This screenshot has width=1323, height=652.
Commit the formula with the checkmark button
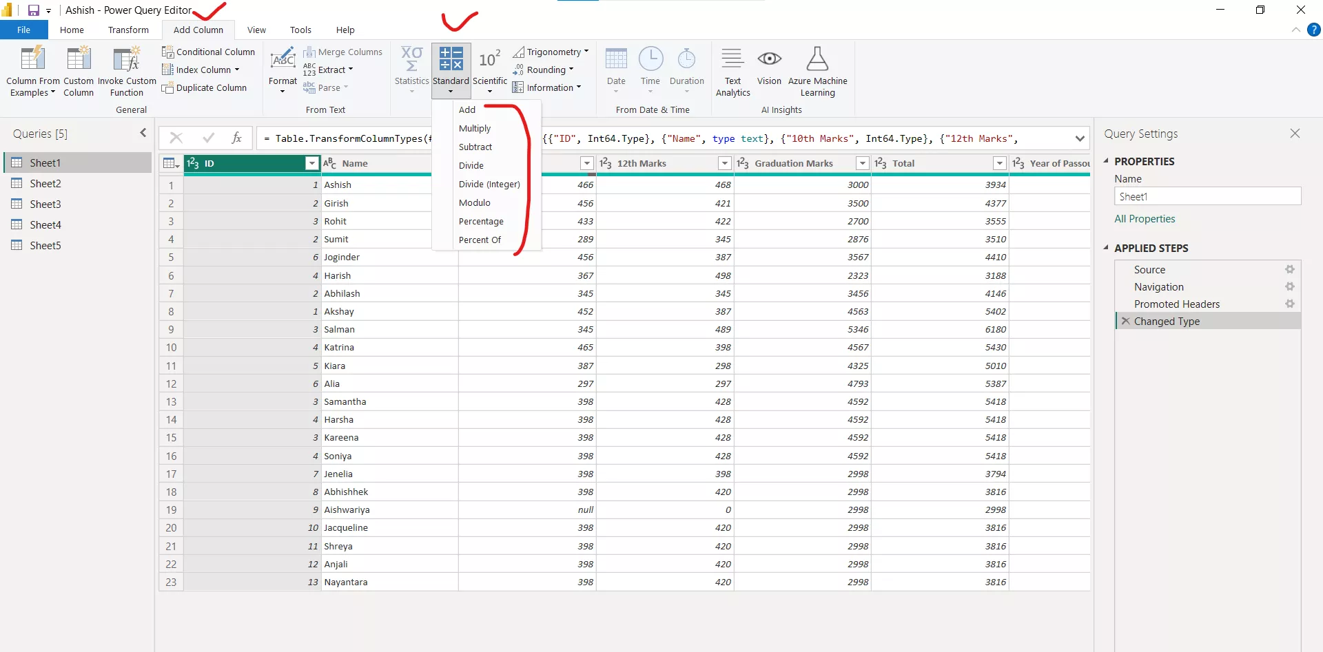tap(209, 138)
